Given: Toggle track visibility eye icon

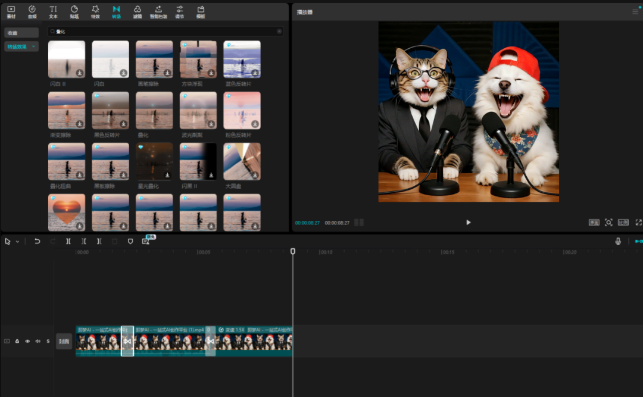Looking at the screenshot, I should (27, 341).
